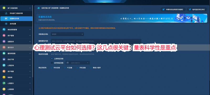210x95 pixels.
Task: Expand the 角色权限管理 chevron
Action: 30,29
